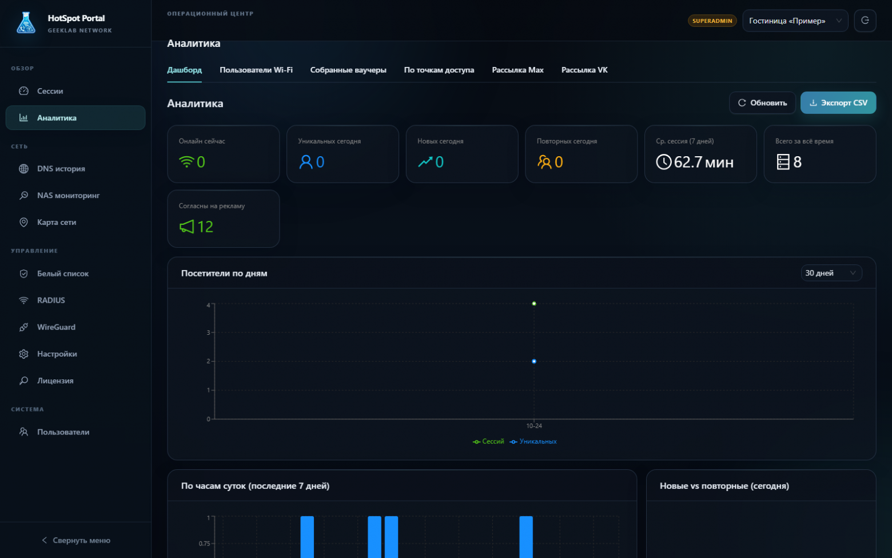Screen dimensions: 892x558
Task: Open the По точкам доступа tab
Action: click(439, 70)
